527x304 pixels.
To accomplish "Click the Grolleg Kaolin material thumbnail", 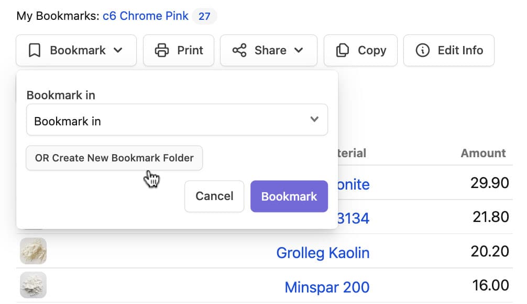I will pos(33,251).
